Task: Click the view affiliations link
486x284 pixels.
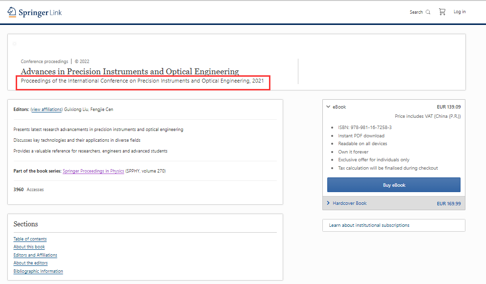Action: tap(47, 109)
